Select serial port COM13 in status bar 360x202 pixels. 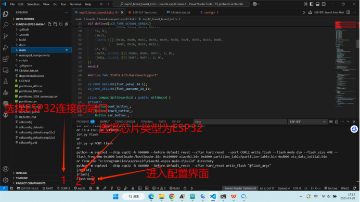coord(63,188)
